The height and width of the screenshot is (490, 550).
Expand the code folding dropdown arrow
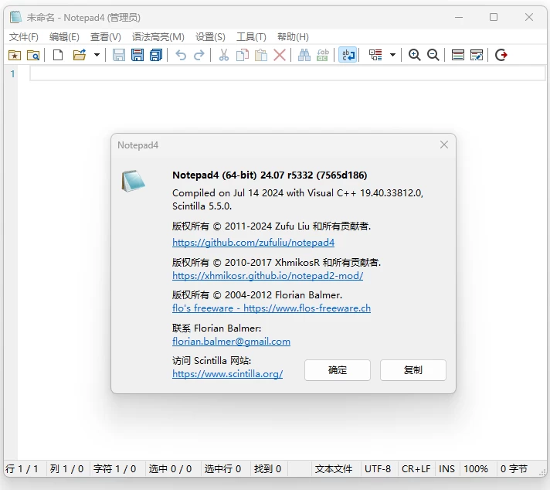[x=392, y=55]
